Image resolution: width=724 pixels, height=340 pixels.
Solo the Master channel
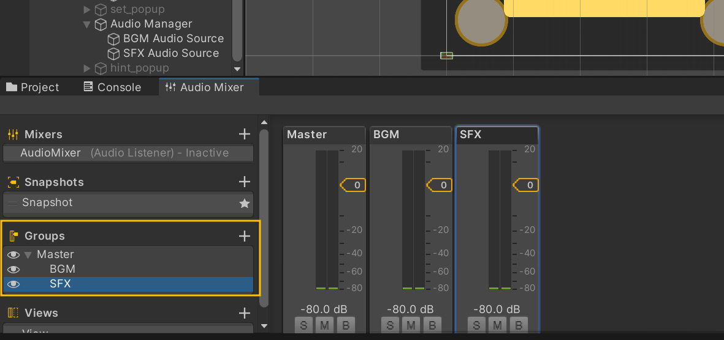[303, 325]
